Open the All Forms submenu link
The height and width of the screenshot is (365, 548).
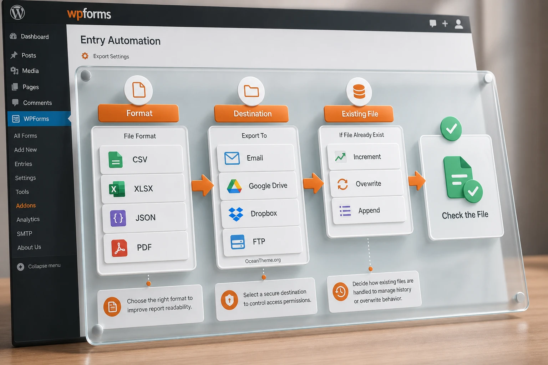(25, 136)
